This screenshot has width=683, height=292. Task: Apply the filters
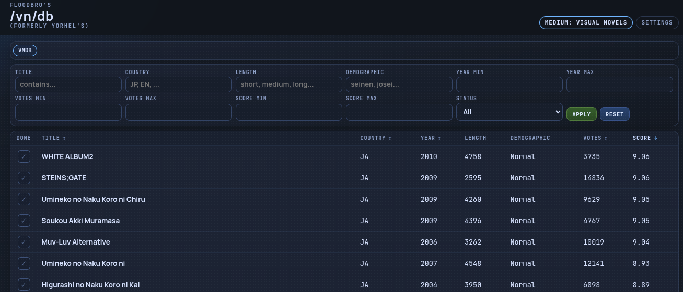[x=581, y=114]
